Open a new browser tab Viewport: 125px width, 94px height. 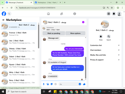point(65,3)
